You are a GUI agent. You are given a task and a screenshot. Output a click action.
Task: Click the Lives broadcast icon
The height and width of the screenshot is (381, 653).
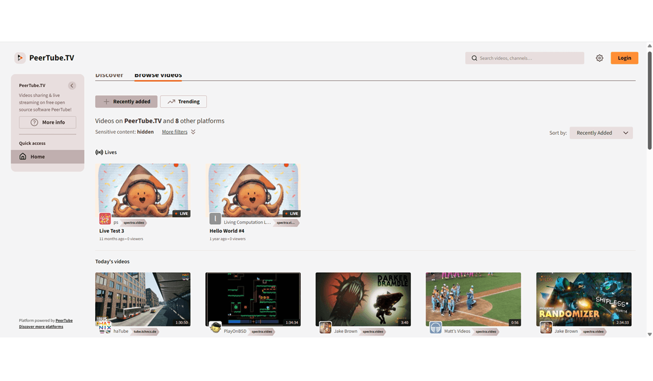(x=99, y=152)
